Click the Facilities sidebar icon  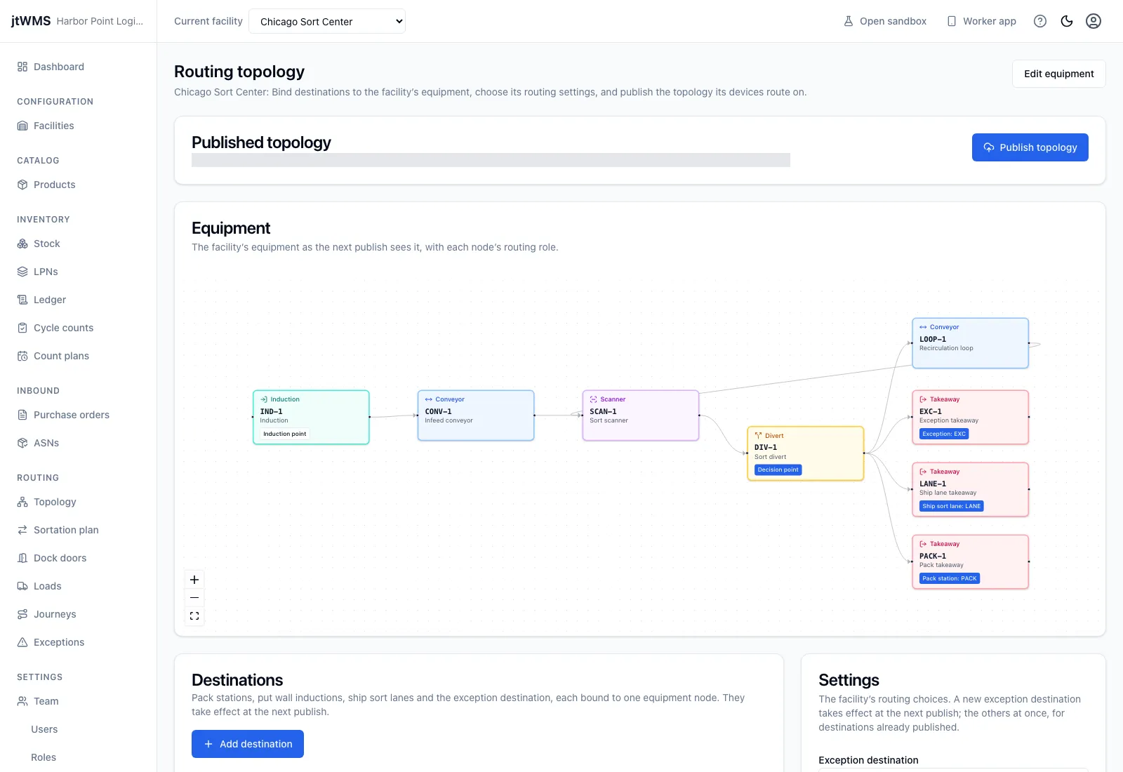(x=22, y=126)
